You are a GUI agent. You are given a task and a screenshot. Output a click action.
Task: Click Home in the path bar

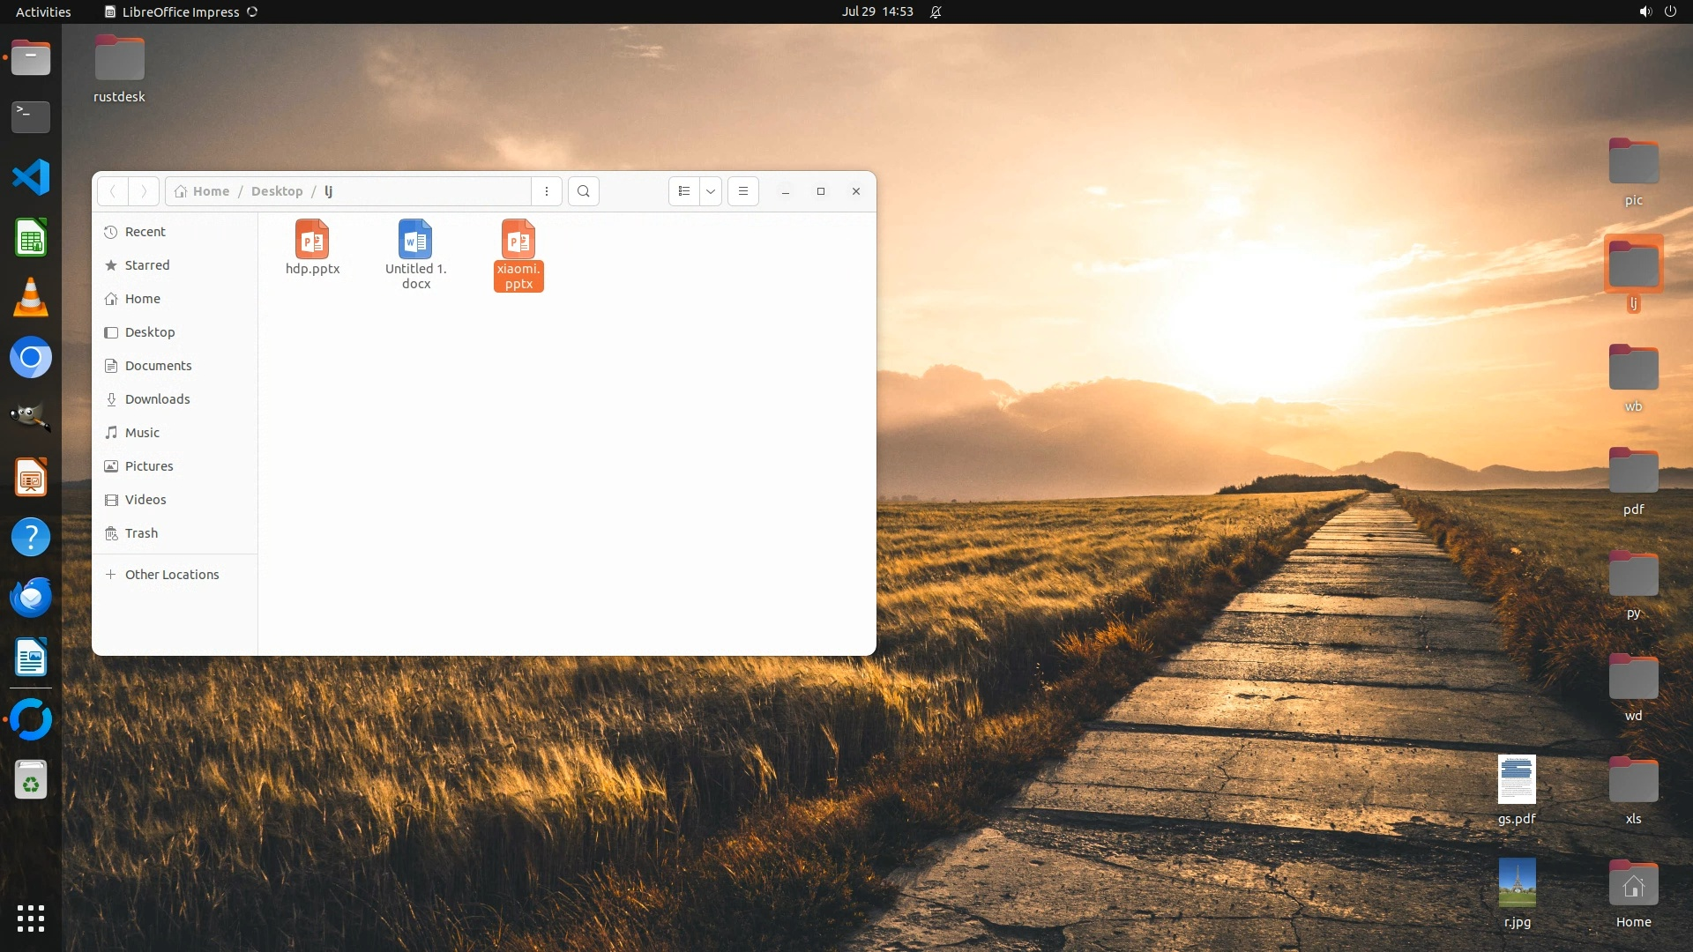tap(211, 191)
